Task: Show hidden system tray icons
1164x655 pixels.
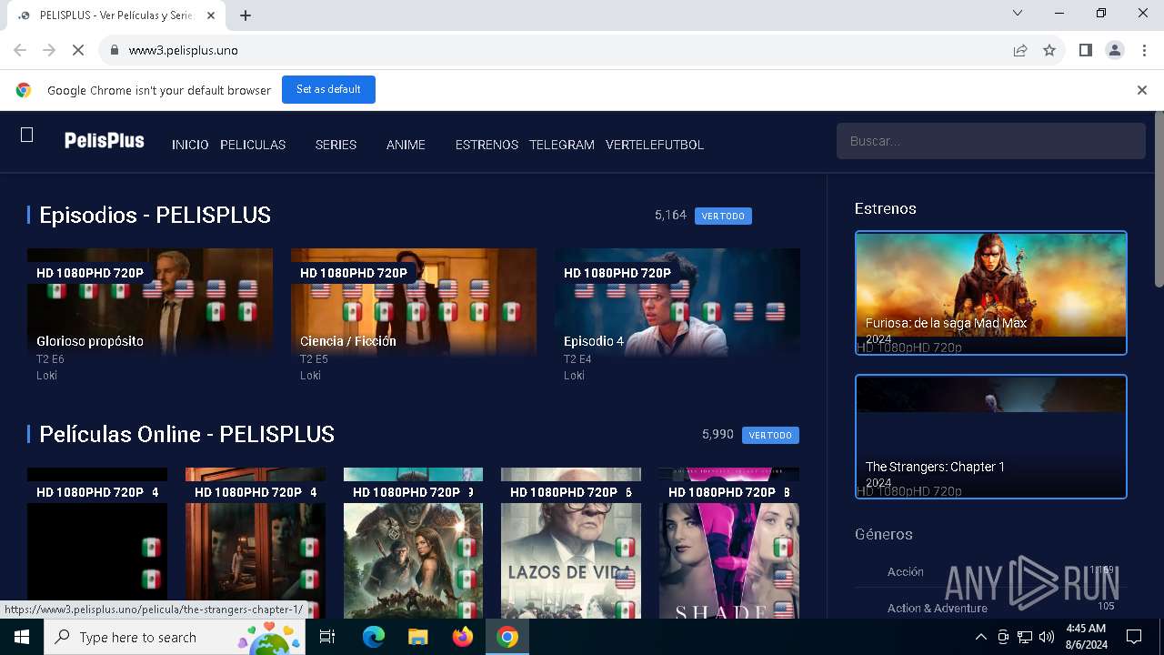Action: (980, 637)
